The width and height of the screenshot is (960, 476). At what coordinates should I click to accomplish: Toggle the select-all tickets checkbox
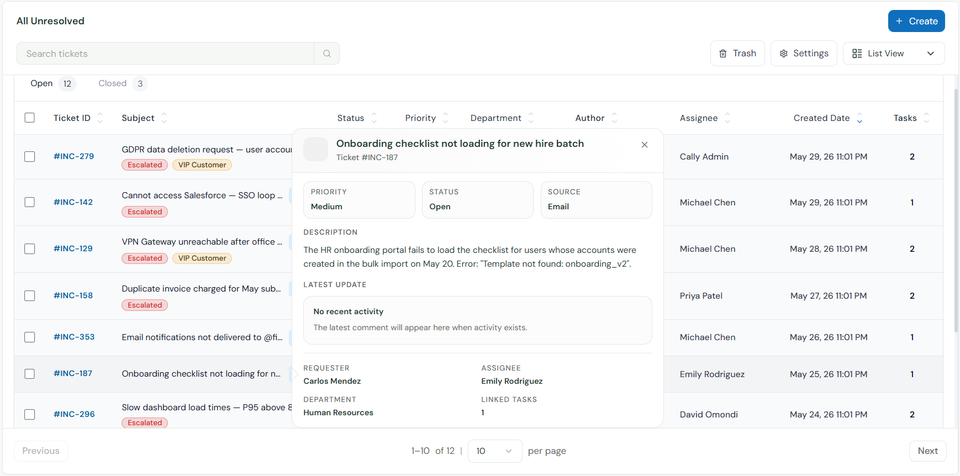coord(30,118)
